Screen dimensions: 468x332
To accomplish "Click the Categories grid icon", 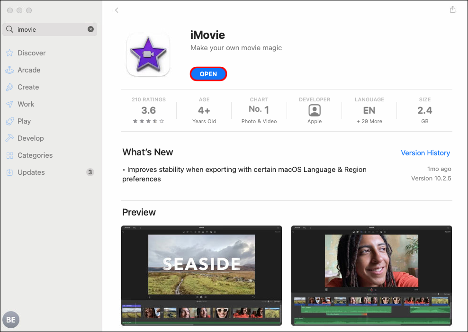I will [x=9, y=155].
